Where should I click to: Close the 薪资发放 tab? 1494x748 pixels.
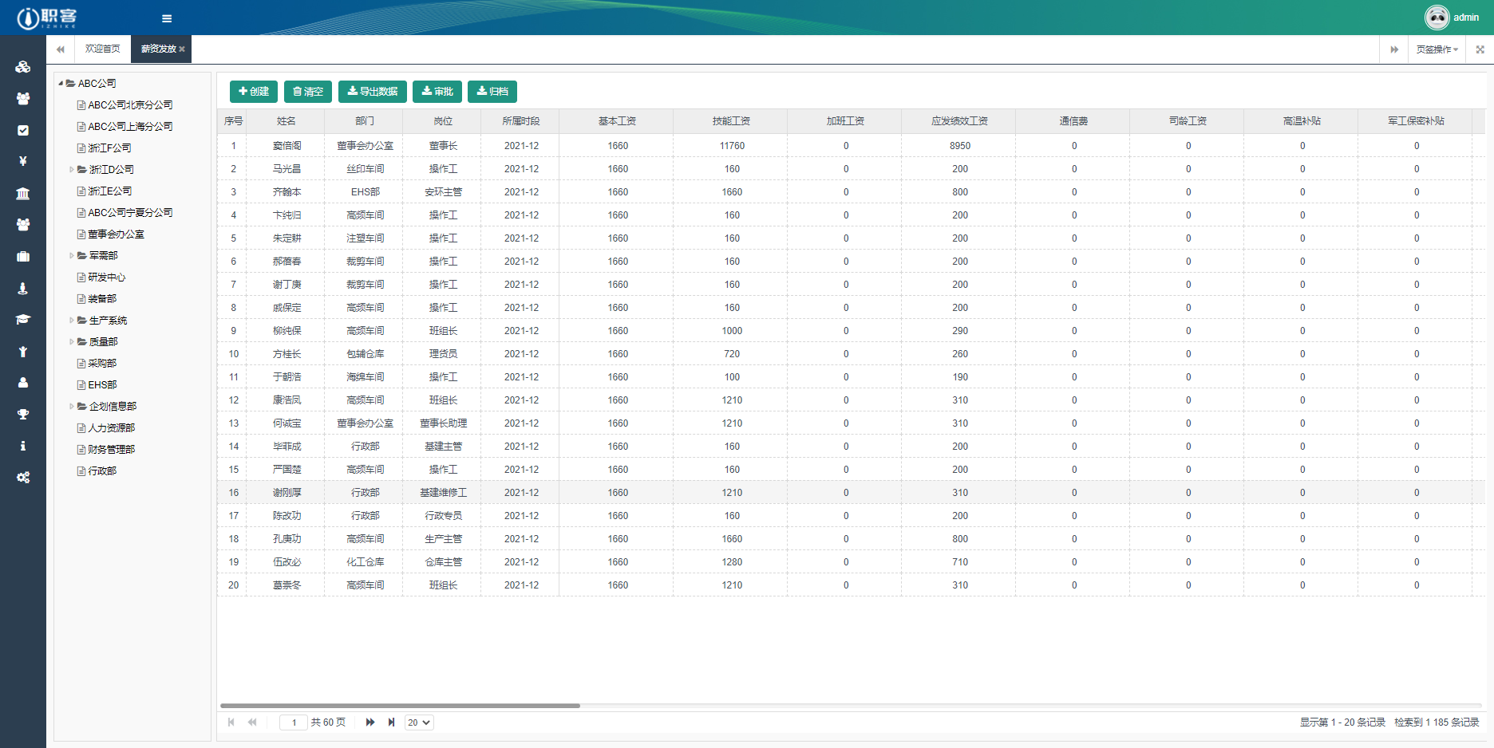pyautogui.click(x=182, y=49)
